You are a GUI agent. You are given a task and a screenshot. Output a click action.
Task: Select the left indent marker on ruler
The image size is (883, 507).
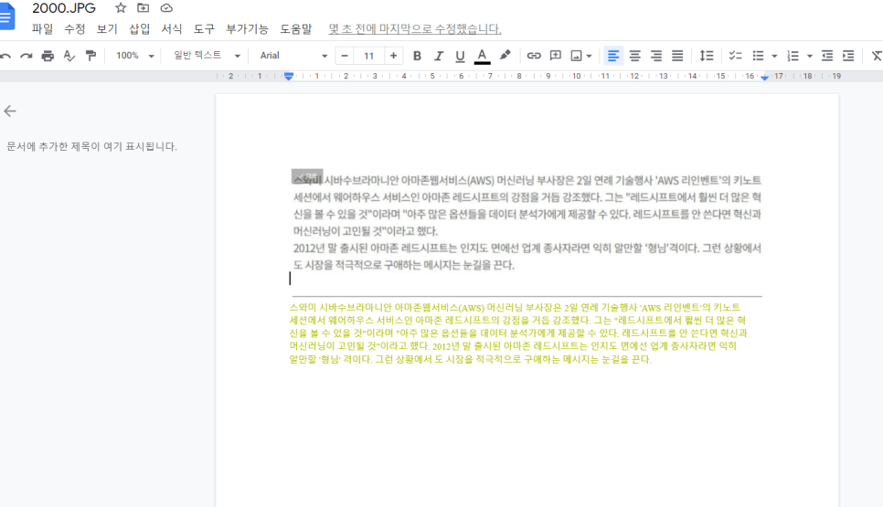pos(288,77)
